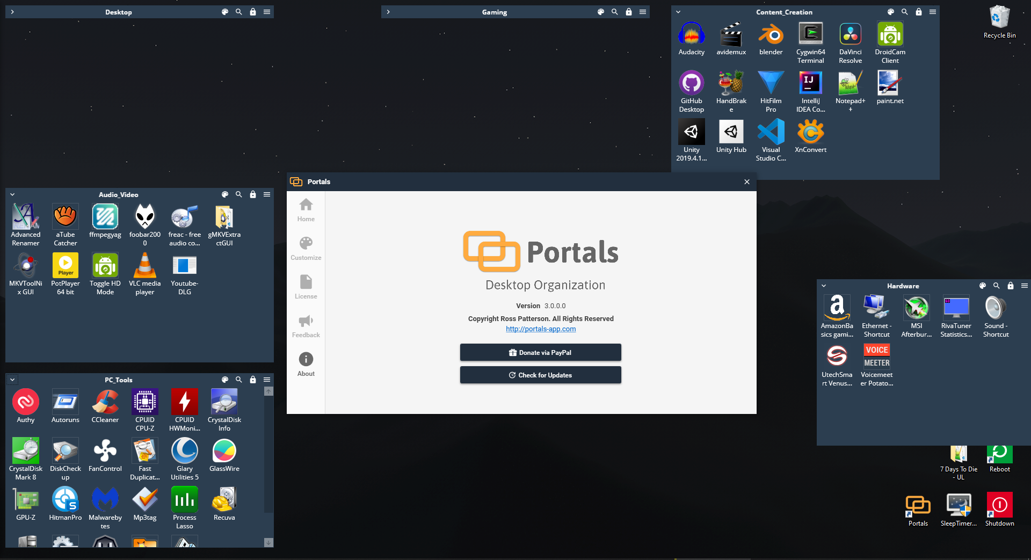The height and width of the screenshot is (560, 1031).
Task: Open Customize section in Portals window
Action: (x=306, y=249)
